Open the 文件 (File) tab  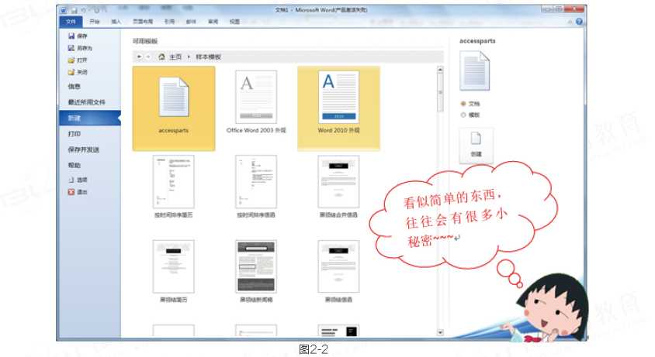coord(71,21)
